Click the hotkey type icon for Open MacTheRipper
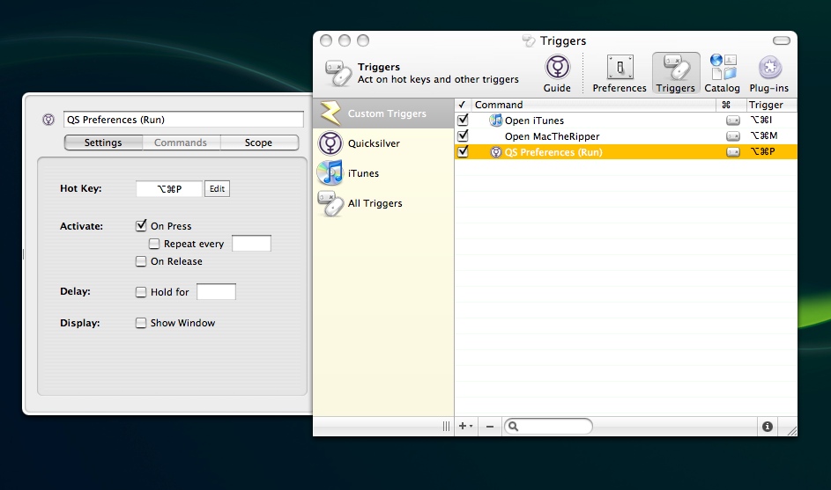This screenshot has width=831, height=490. [733, 136]
